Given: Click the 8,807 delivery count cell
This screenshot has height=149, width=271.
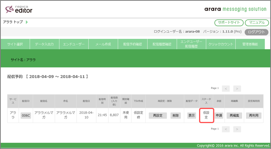Looking at the screenshot, I should pos(114,115).
